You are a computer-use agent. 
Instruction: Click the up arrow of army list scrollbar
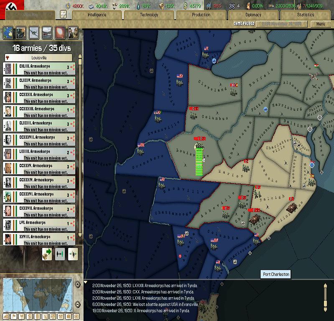pos(80,56)
